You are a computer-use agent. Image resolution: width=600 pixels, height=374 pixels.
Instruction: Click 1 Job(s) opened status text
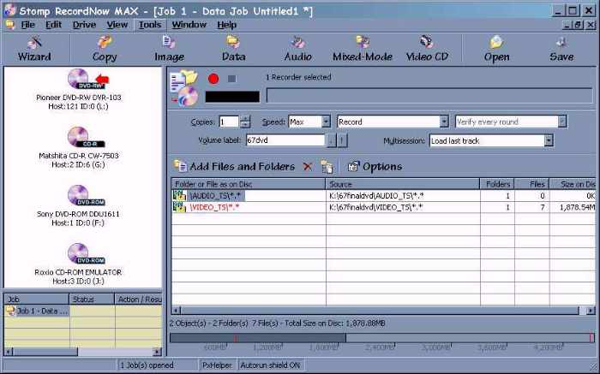(x=147, y=365)
